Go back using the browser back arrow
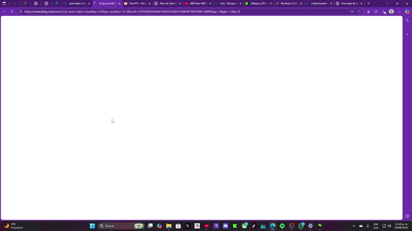Viewport: 412px width, 231px height. coord(4,12)
